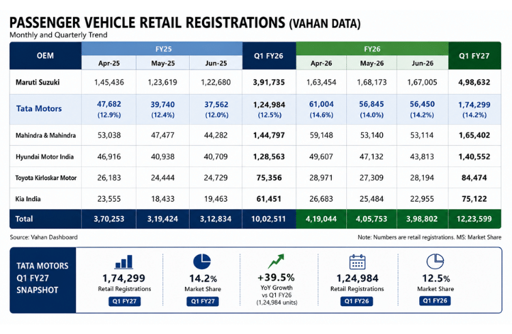The width and height of the screenshot is (512, 334).
Task: Click Maruti Suzuki's May-26 value 1,68,173
Action: (372, 82)
